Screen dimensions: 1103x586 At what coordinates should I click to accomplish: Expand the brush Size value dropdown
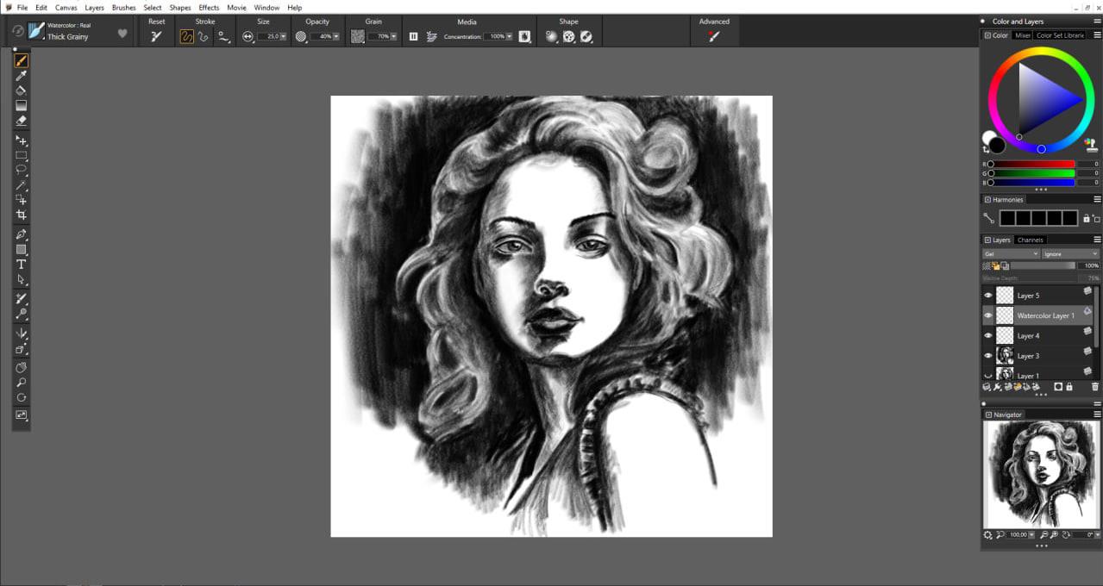click(x=283, y=37)
